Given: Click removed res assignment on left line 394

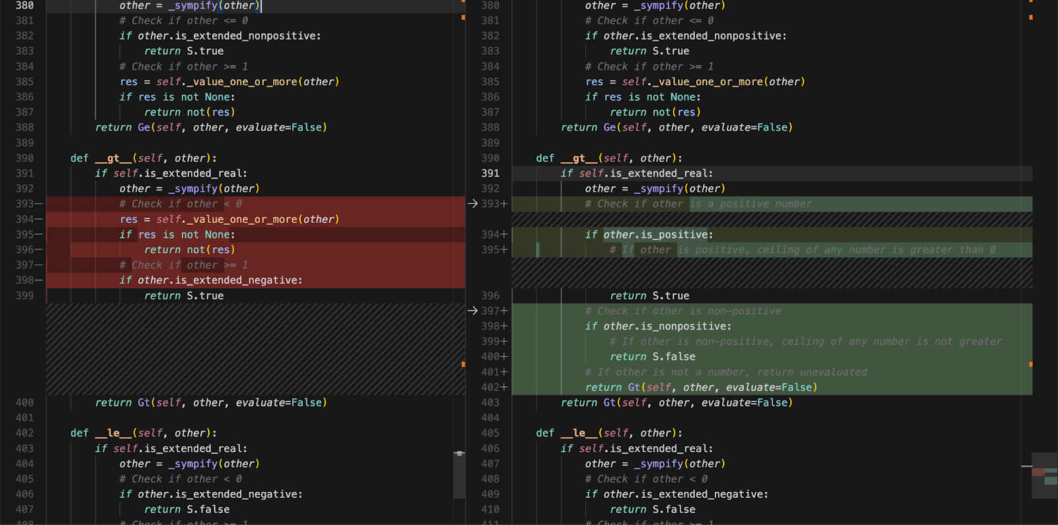Looking at the screenshot, I should (x=229, y=219).
